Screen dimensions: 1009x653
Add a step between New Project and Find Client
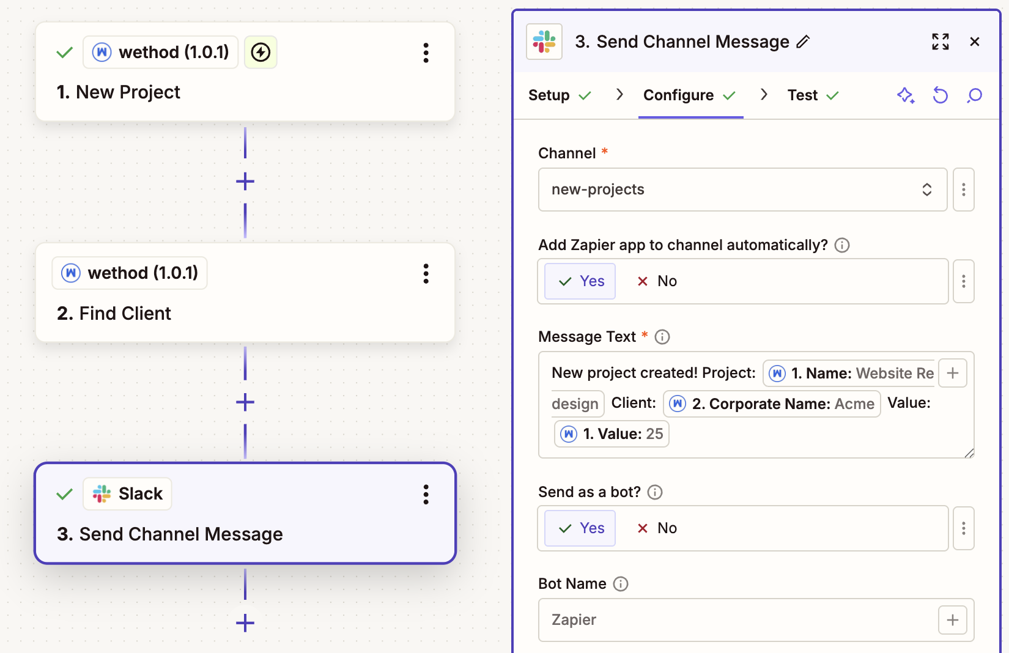(245, 182)
